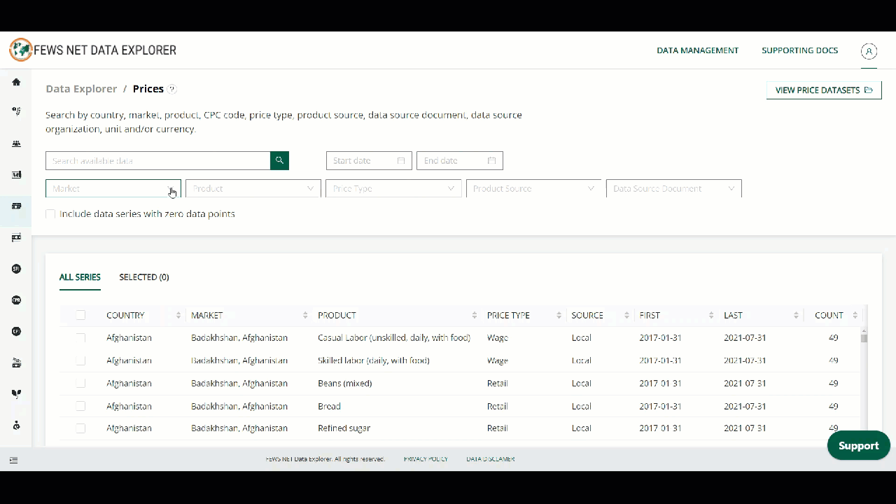
Task: Click the Home icon in the sidebar
Action: click(16, 82)
